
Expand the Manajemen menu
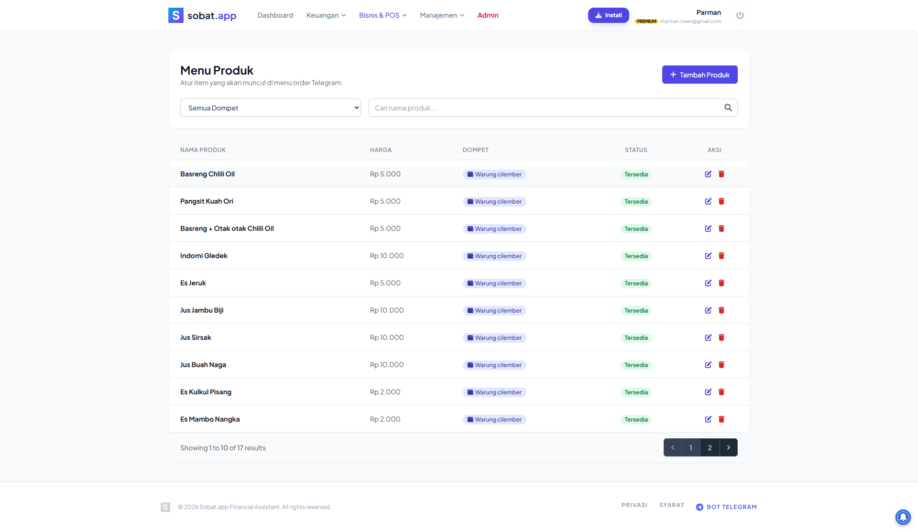pyautogui.click(x=442, y=15)
